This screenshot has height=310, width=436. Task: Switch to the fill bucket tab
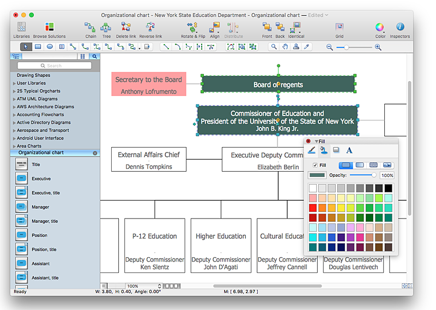tap(323, 150)
